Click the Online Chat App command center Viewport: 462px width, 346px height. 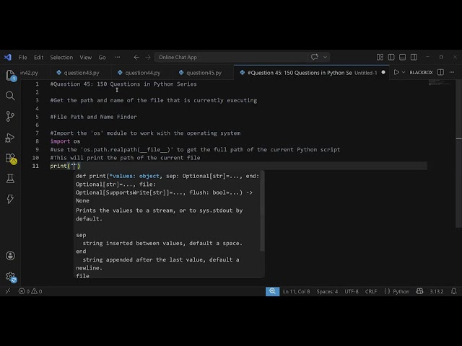pos(231,57)
